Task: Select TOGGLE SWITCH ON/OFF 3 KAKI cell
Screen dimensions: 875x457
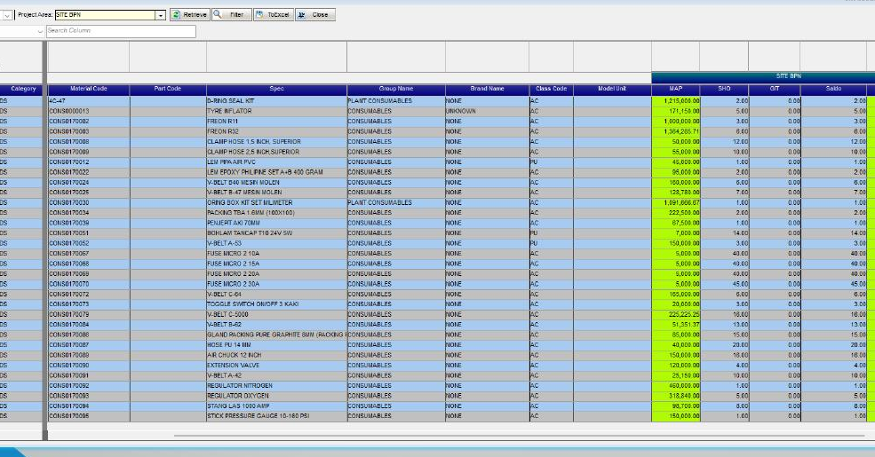Action: tap(277, 303)
